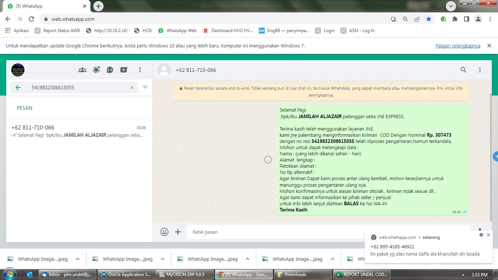Toggle bookmark star for this page

[x=429, y=19]
